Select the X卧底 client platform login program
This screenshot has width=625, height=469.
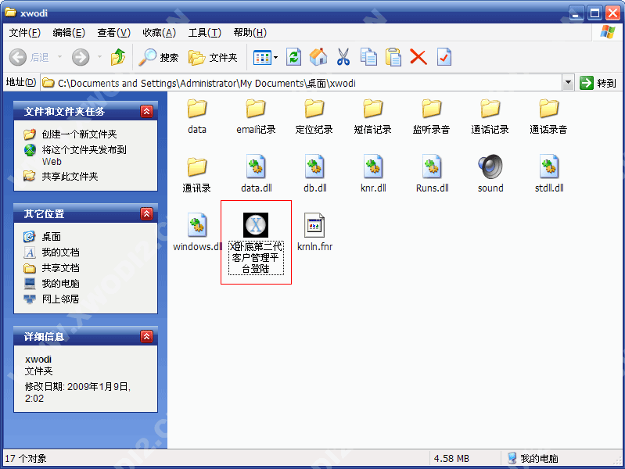pyautogui.click(x=256, y=226)
